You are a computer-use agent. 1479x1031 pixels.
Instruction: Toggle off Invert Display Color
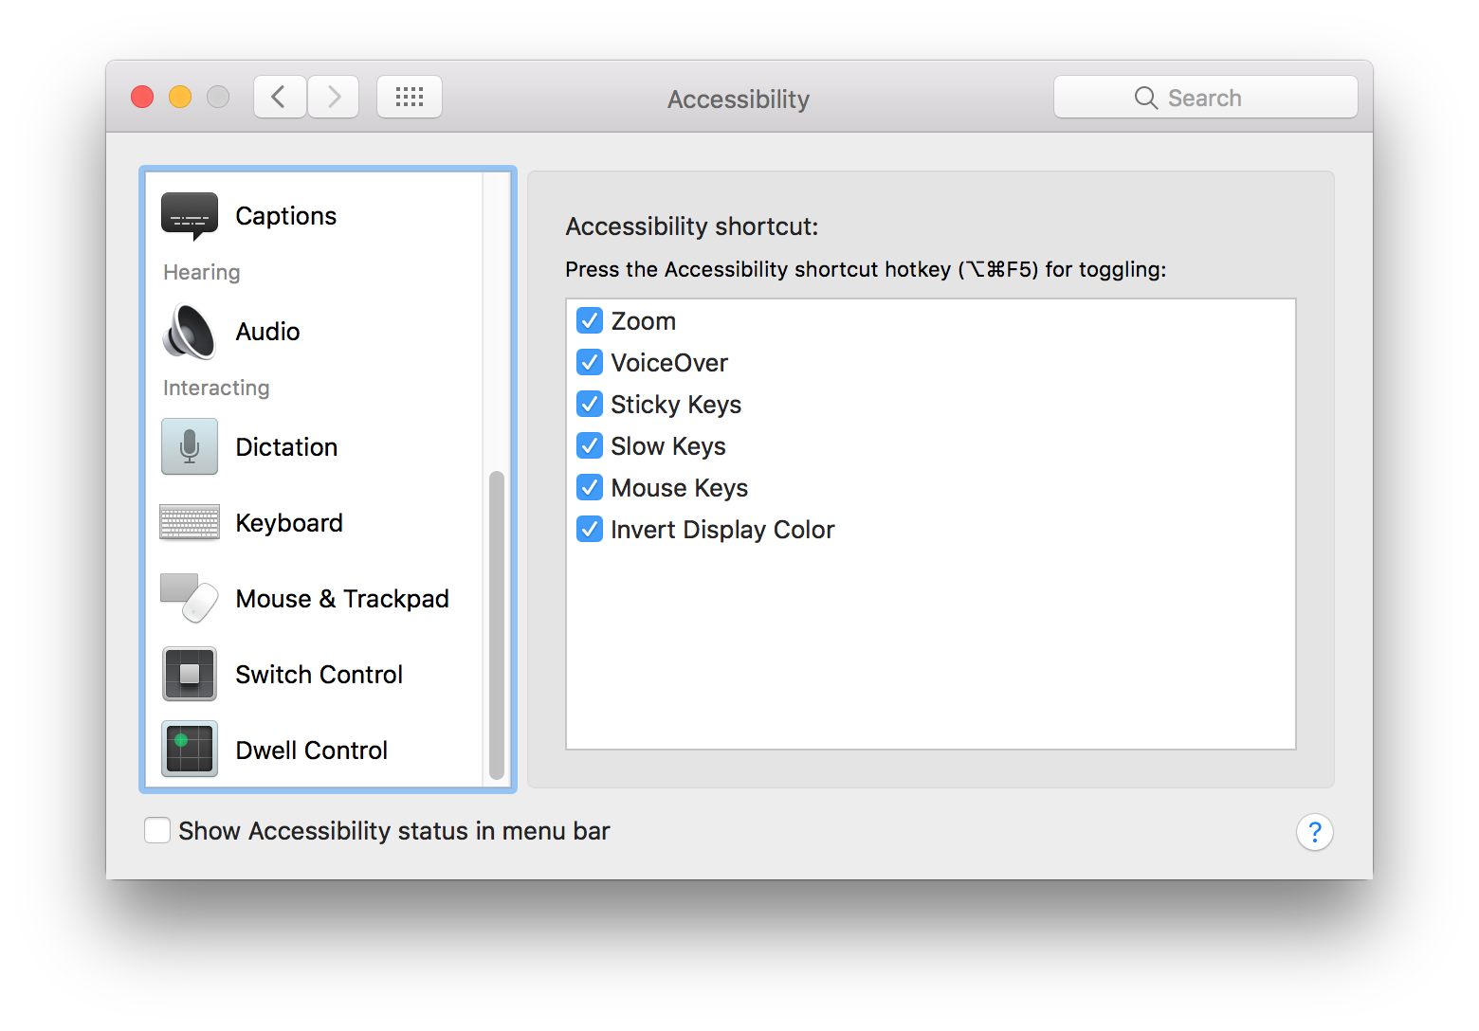pyautogui.click(x=589, y=529)
